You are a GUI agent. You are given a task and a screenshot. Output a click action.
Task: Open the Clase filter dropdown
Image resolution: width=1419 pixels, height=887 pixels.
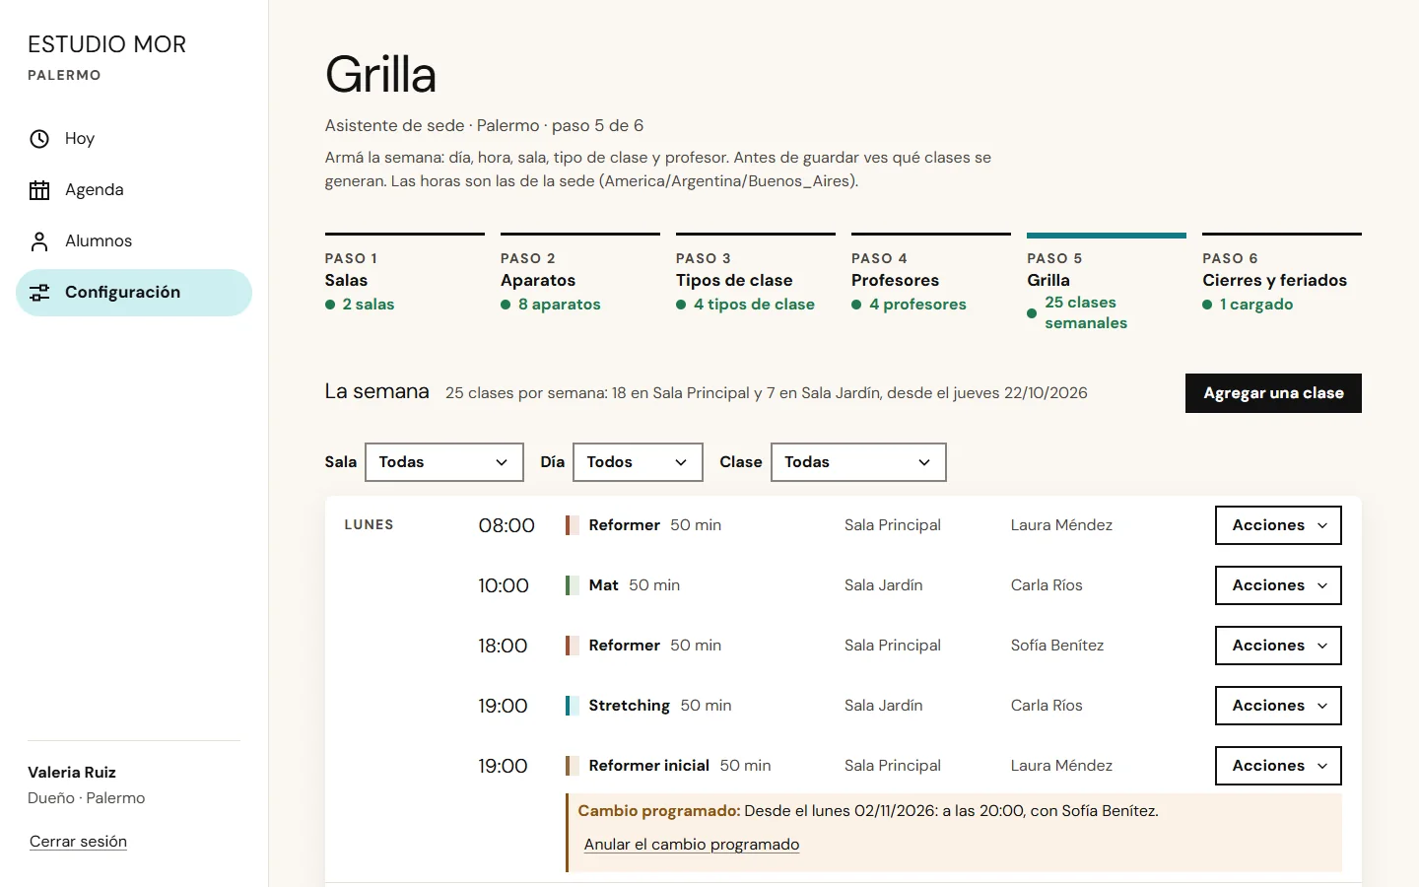858,462
